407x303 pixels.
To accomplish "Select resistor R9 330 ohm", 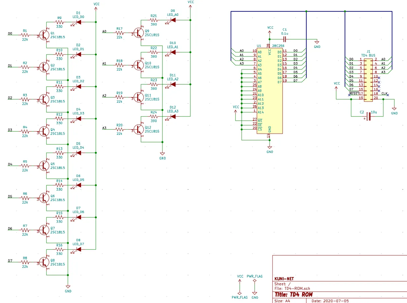I will [x=59, y=22].
